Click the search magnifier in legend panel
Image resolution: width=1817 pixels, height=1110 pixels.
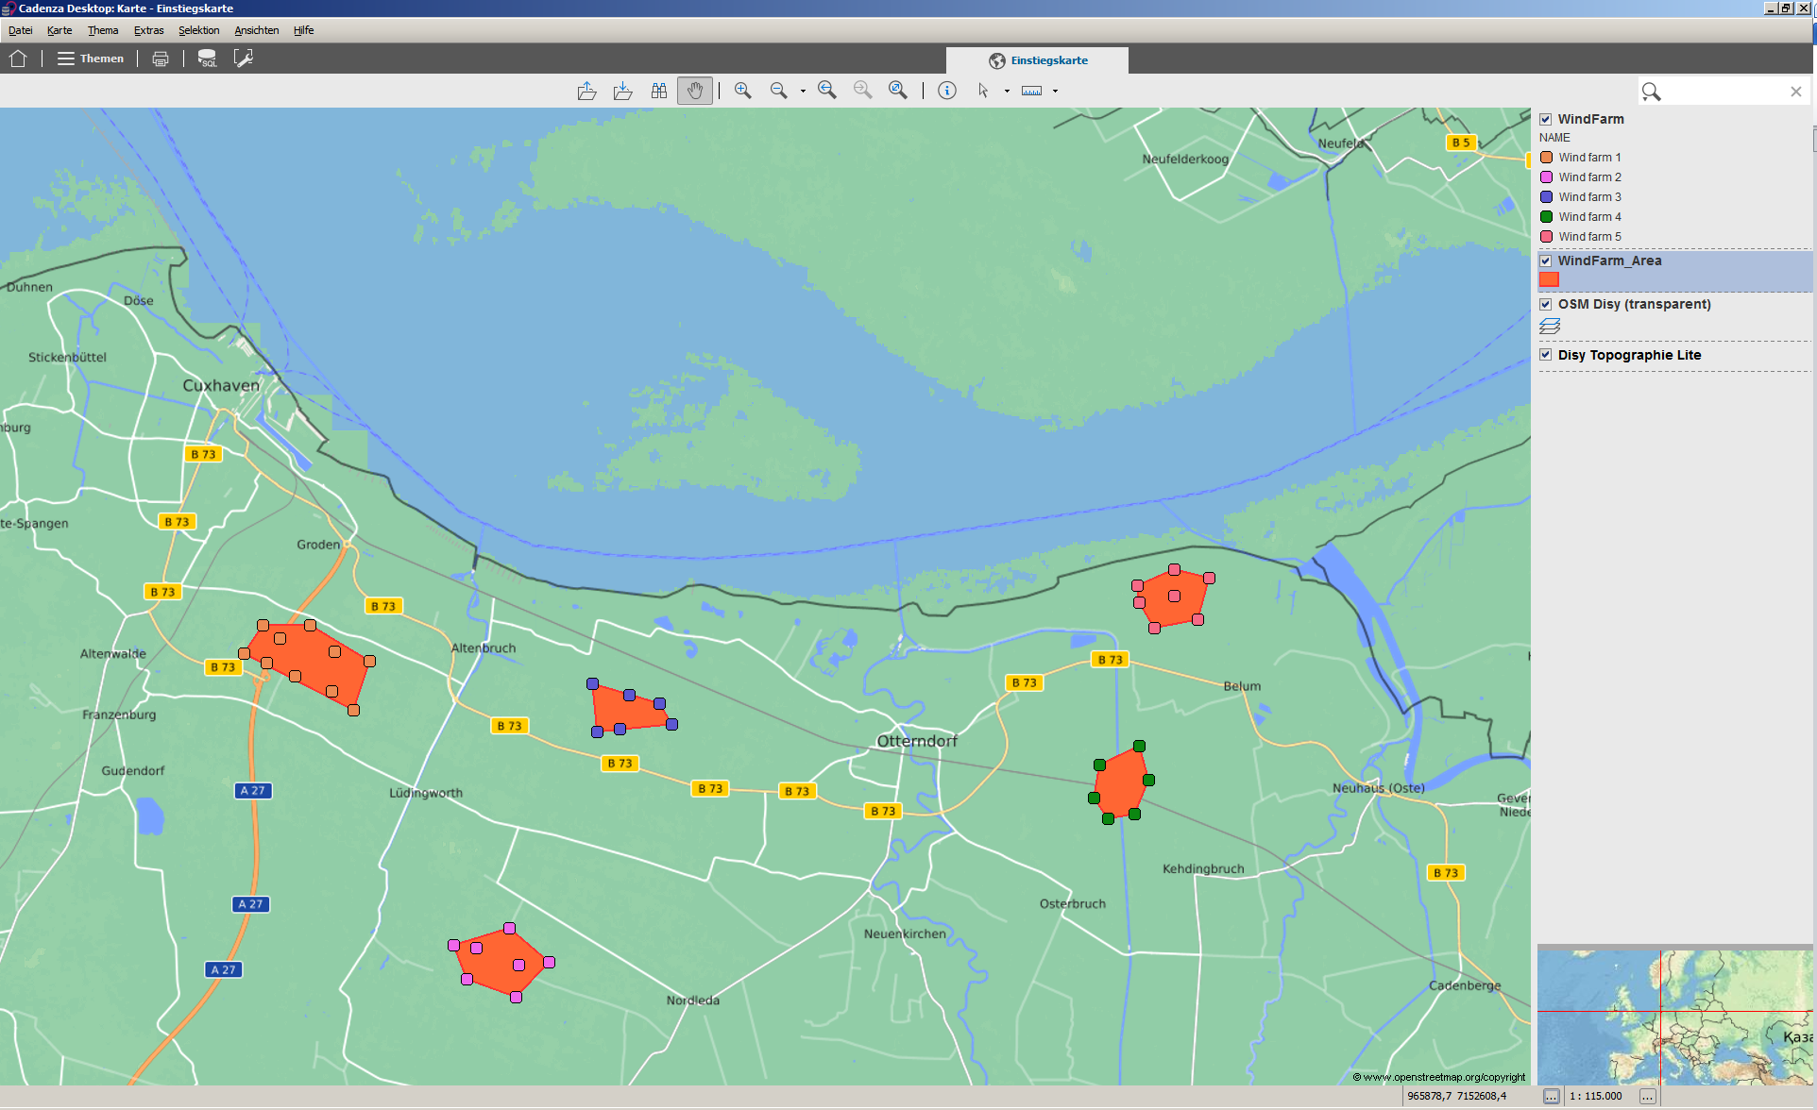1651,92
